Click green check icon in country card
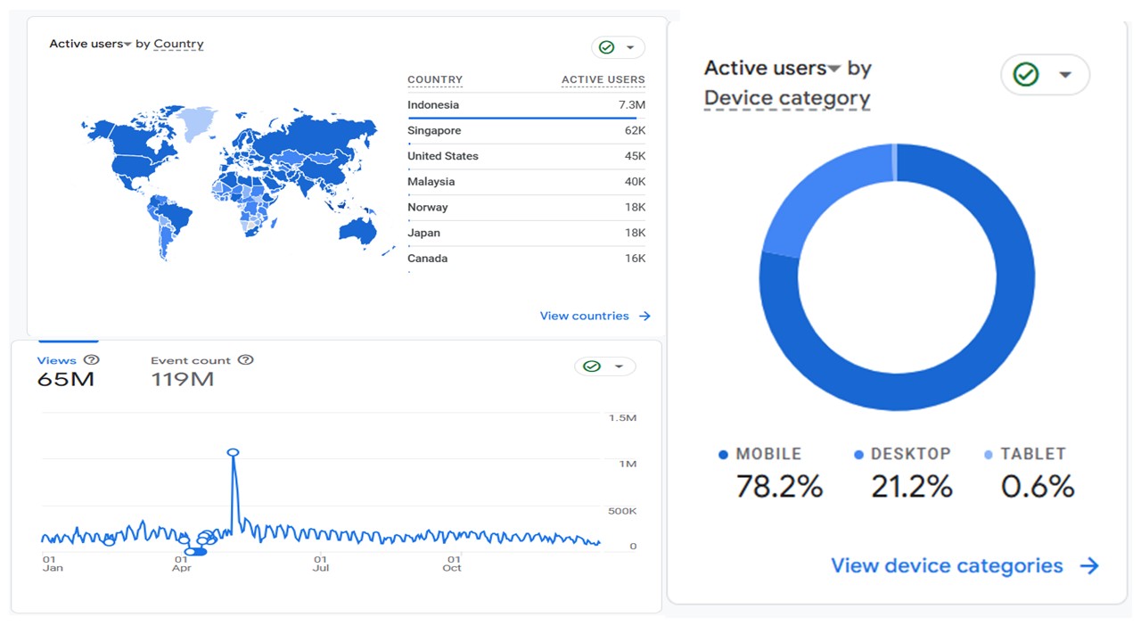The height and width of the screenshot is (642, 1141). (x=606, y=47)
